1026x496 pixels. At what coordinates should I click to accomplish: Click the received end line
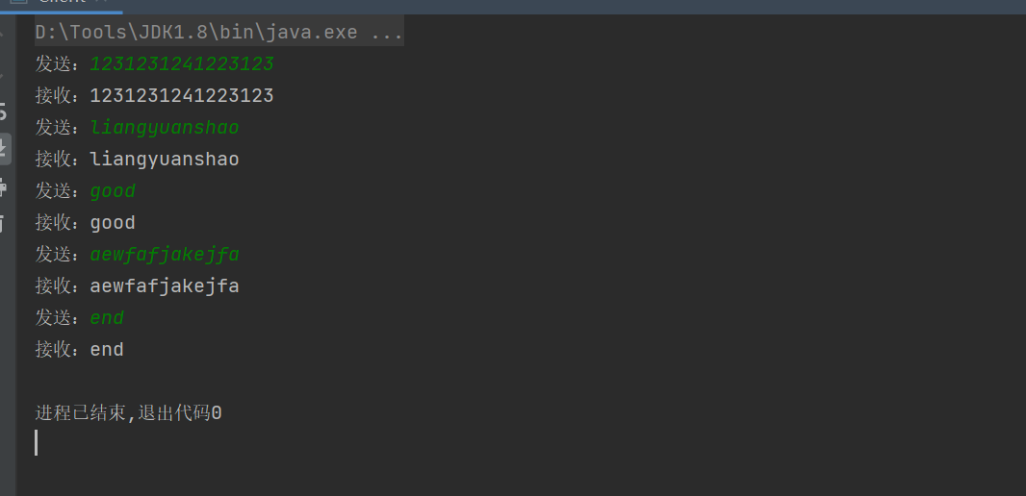(x=107, y=350)
